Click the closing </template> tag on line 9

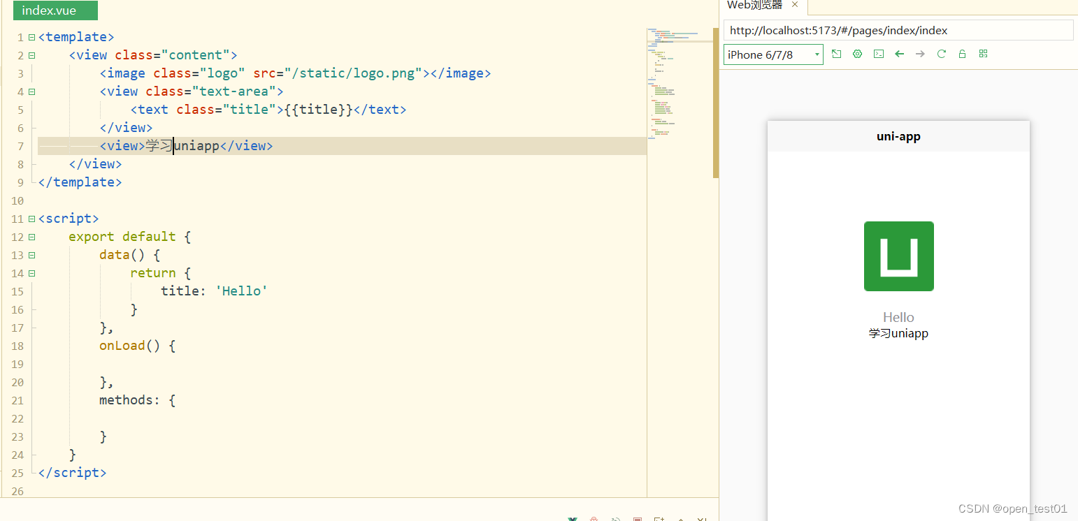pos(80,182)
